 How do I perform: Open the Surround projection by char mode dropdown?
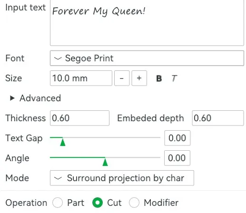(122, 178)
